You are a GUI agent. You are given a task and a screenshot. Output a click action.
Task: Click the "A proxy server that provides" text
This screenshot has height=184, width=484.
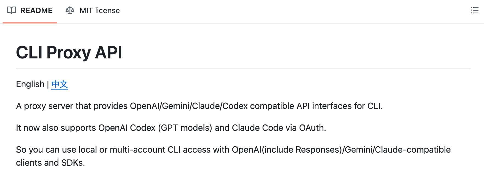72,106
